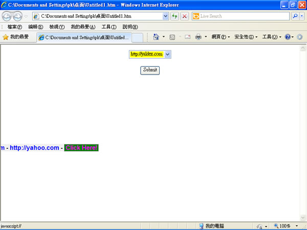Image resolution: width=307 pixels, height=230 pixels.
Task: Click the 100% zoom level button
Action: pyautogui.click(x=282, y=226)
